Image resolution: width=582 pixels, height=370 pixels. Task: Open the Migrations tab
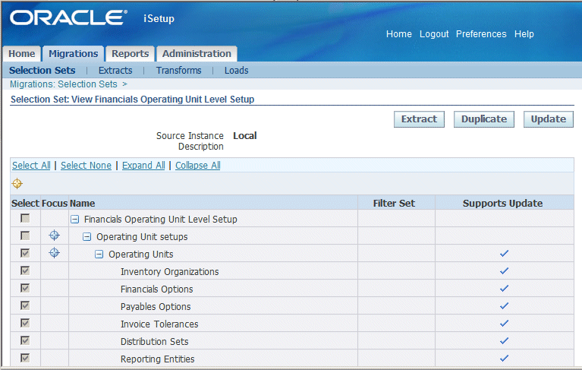73,54
